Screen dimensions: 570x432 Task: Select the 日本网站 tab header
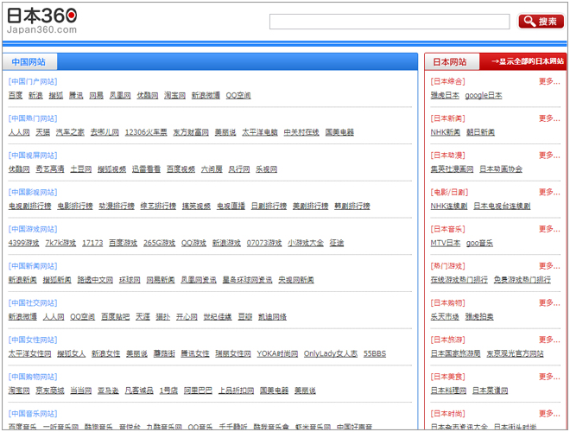tap(450, 62)
